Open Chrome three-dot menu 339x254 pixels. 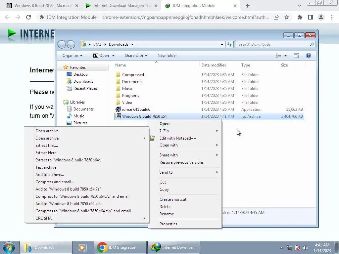click(x=332, y=17)
